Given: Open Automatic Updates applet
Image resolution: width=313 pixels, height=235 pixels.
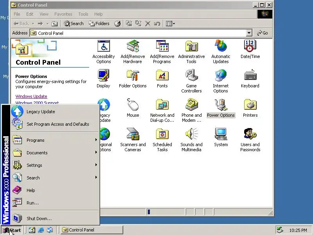Looking at the screenshot, I should (221, 52).
